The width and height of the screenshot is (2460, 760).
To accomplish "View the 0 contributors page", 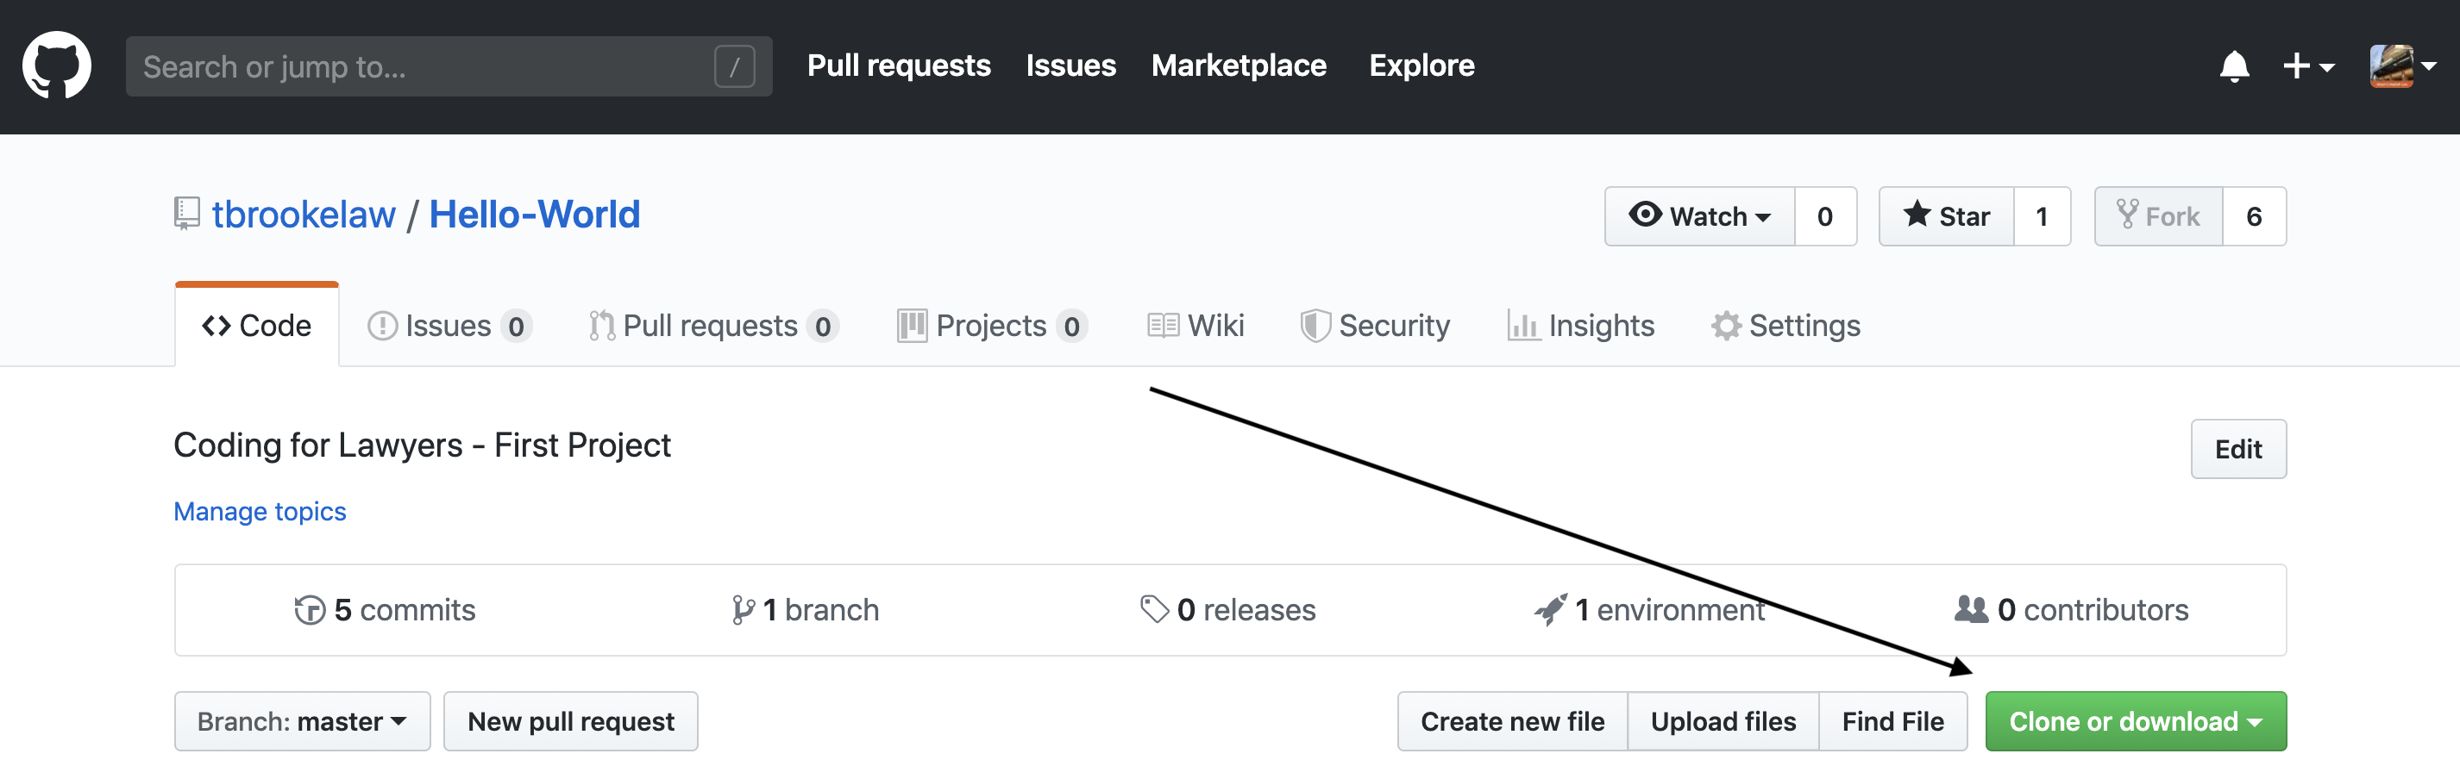I will 2071,609.
